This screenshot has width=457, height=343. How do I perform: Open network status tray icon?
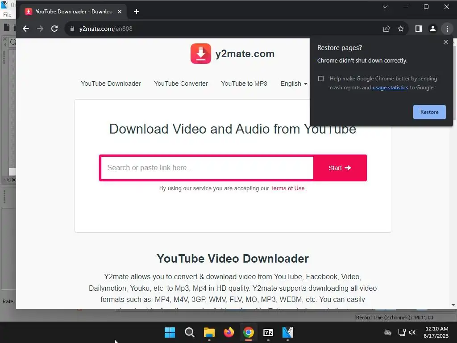pos(402,332)
